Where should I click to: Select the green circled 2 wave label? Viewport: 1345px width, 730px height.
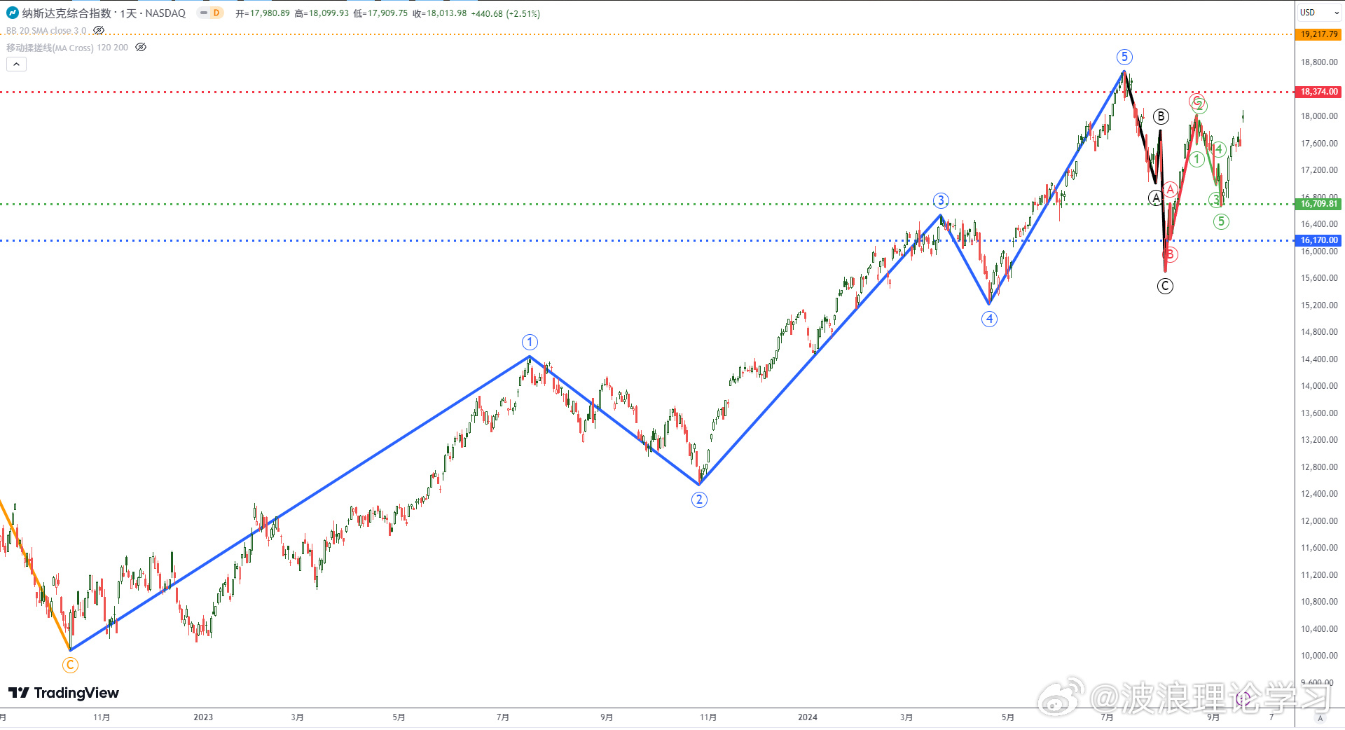(x=1200, y=106)
